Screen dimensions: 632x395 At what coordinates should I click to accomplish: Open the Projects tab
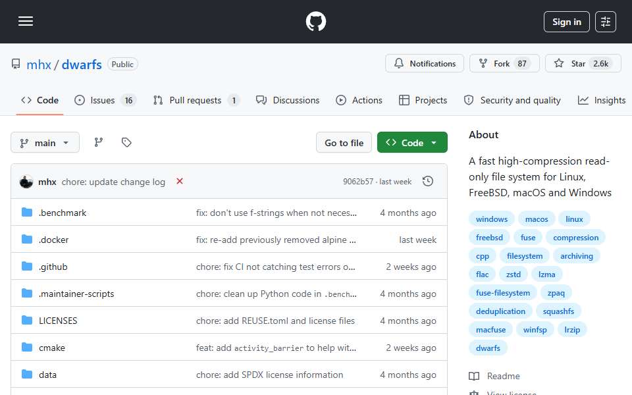click(x=423, y=100)
